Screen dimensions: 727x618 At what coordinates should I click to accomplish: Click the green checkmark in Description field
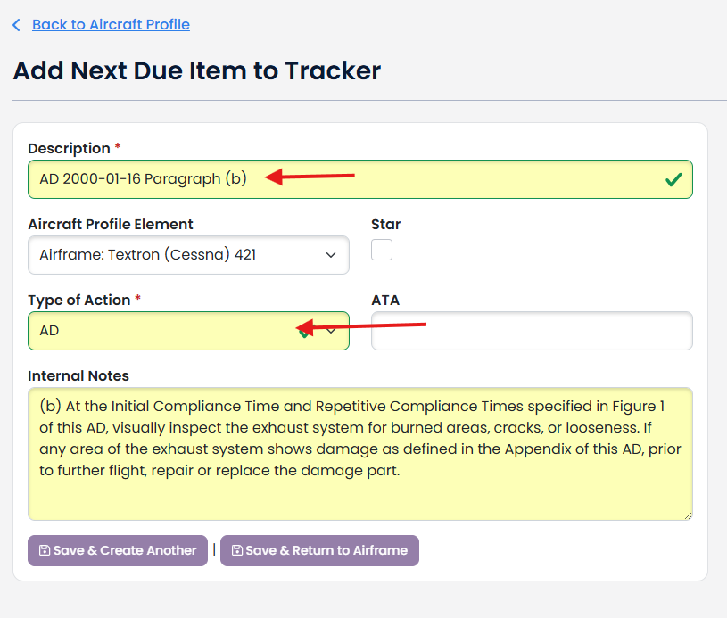(x=673, y=180)
